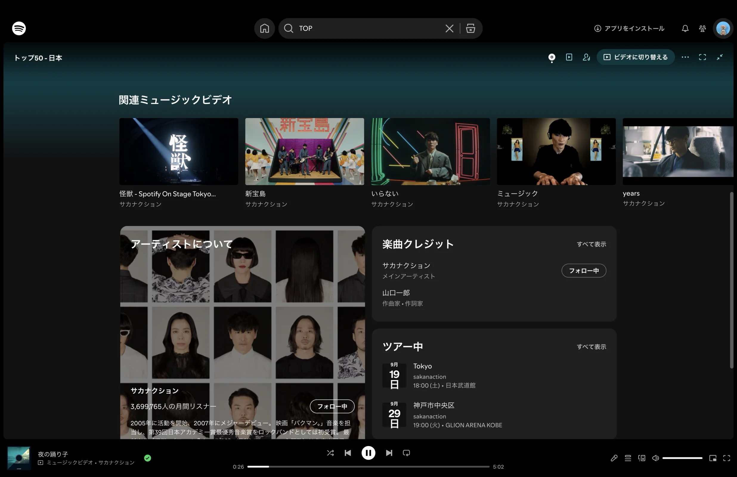The width and height of the screenshot is (737, 477).
Task: Go to Home via house icon
Action: [264, 28]
